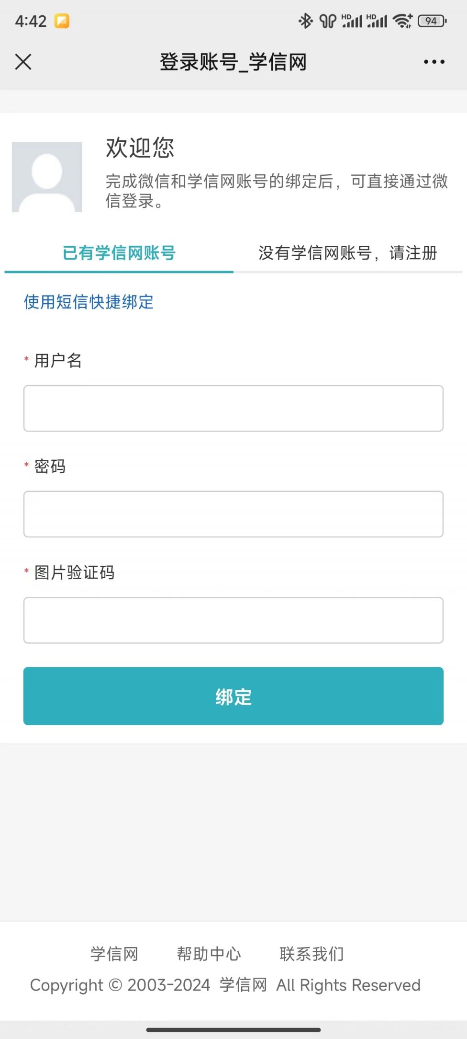Image resolution: width=467 pixels, height=1039 pixels.
Task: Focus the 密码 input field
Action: pyautogui.click(x=233, y=514)
